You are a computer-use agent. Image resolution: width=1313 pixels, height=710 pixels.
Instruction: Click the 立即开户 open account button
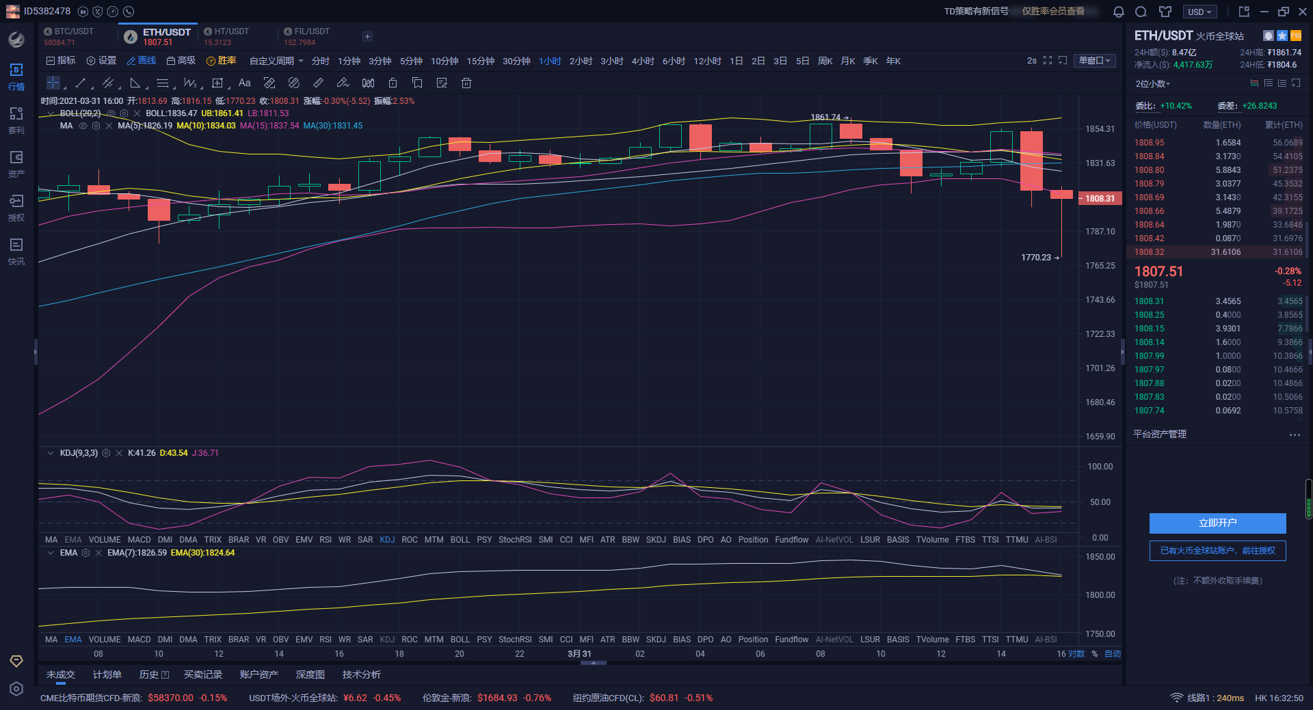point(1217,523)
